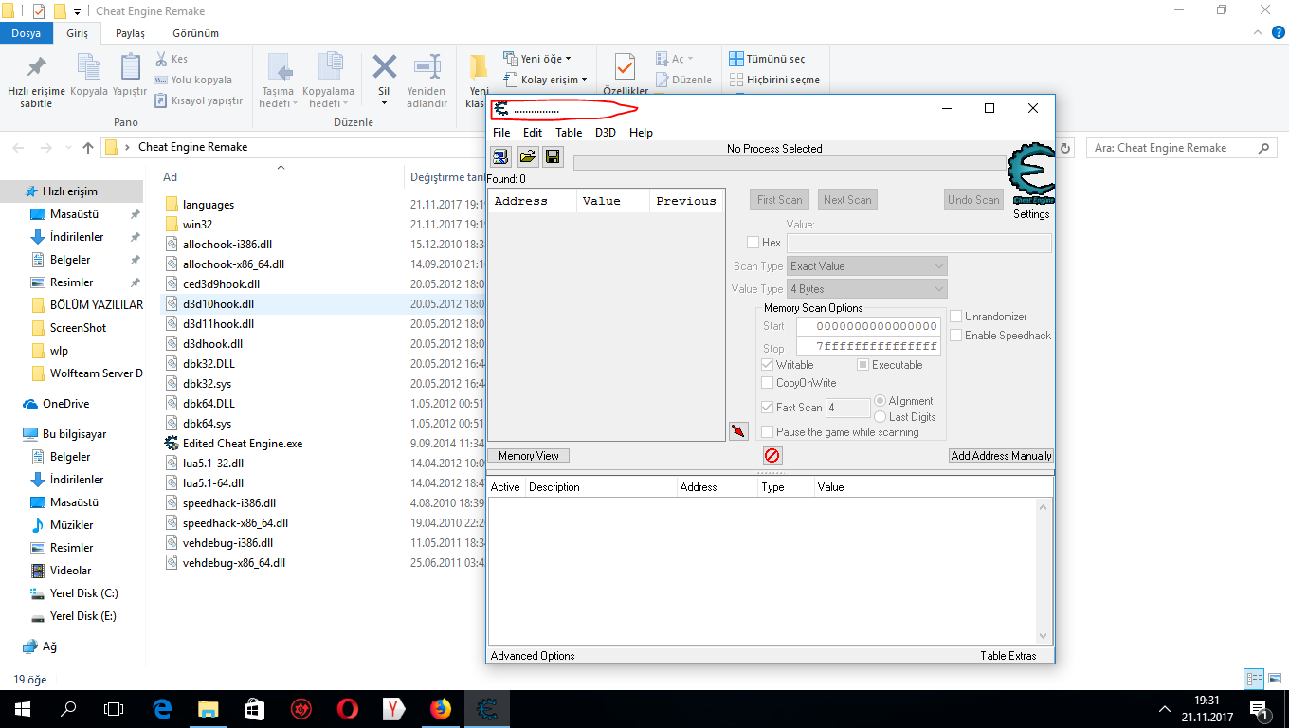Open the Value Type dropdown

click(867, 289)
